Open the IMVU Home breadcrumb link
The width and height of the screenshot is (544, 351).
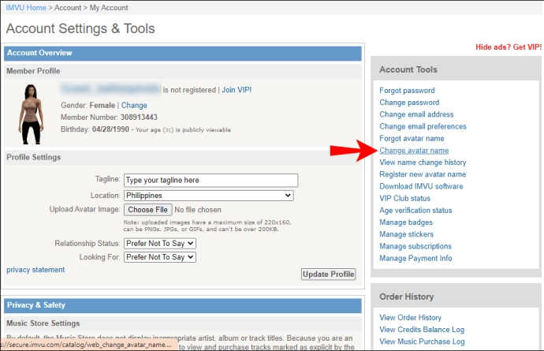point(26,8)
